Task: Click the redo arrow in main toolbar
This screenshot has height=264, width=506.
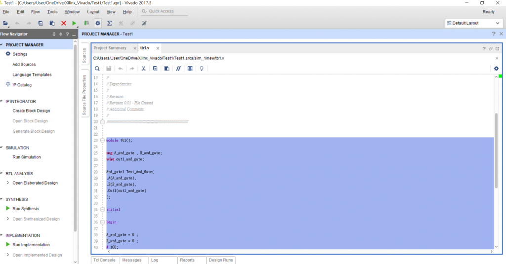Action: click(29, 23)
